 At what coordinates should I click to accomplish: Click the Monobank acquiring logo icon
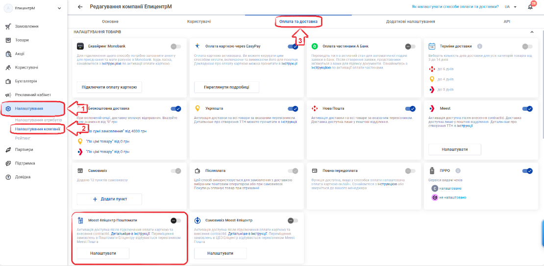[80, 46]
